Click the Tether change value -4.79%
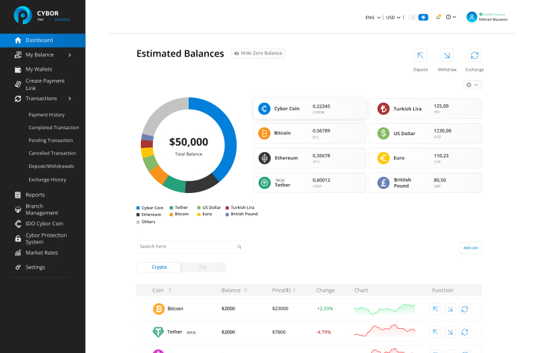This screenshot has width=556, height=353. click(323, 332)
